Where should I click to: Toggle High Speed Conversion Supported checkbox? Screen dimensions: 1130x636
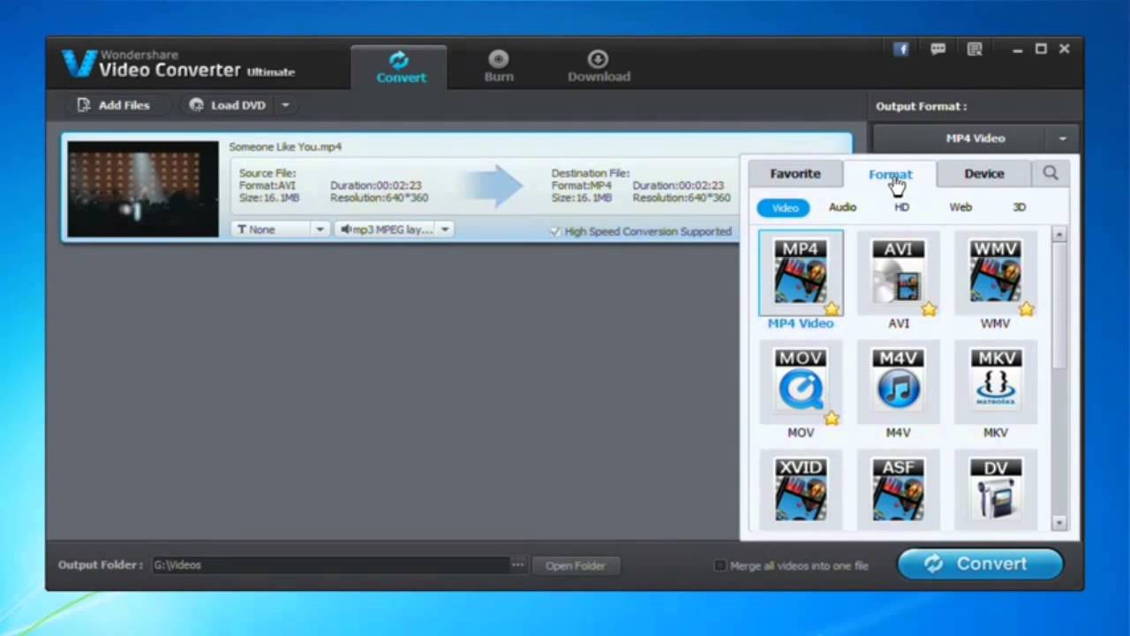[555, 231]
